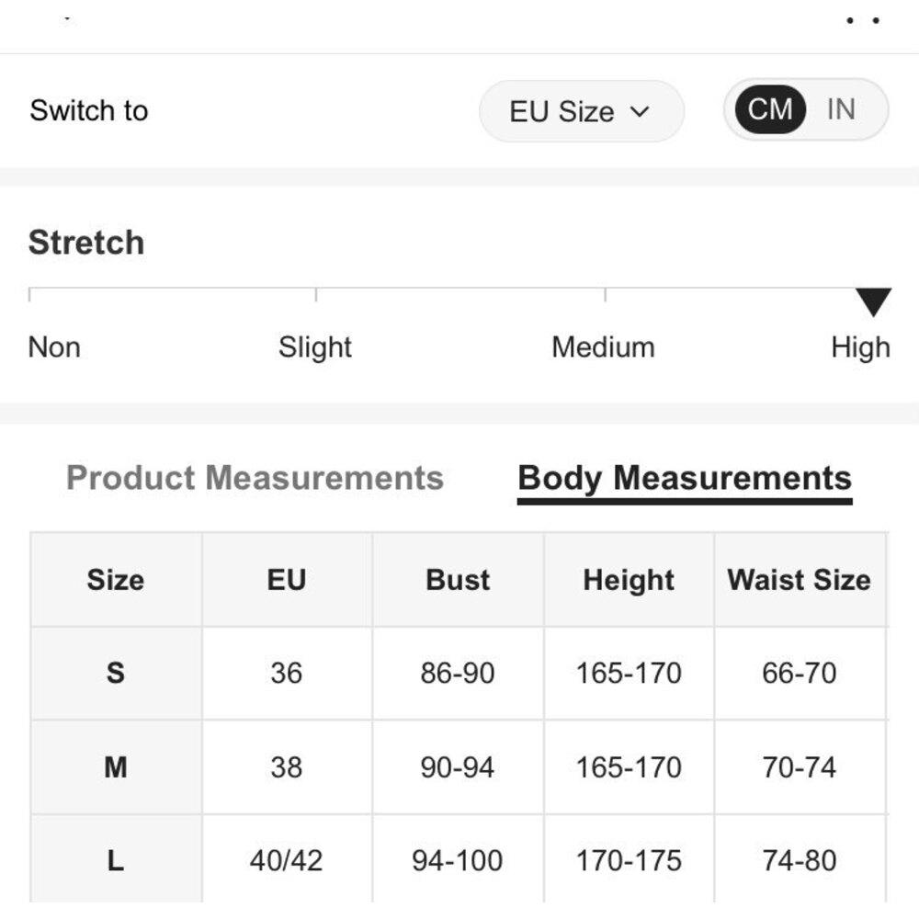This screenshot has width=919, height=919.
Task: Click the High stretch triangle marker
Action: pyautogui.click(x=873, y=301)
